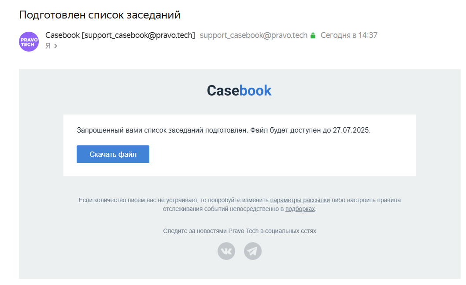Click sender name Casebook [support_casebook@pravo.tech]
Image resolution: width=466 pixels, height=285 pixels.
120,35
